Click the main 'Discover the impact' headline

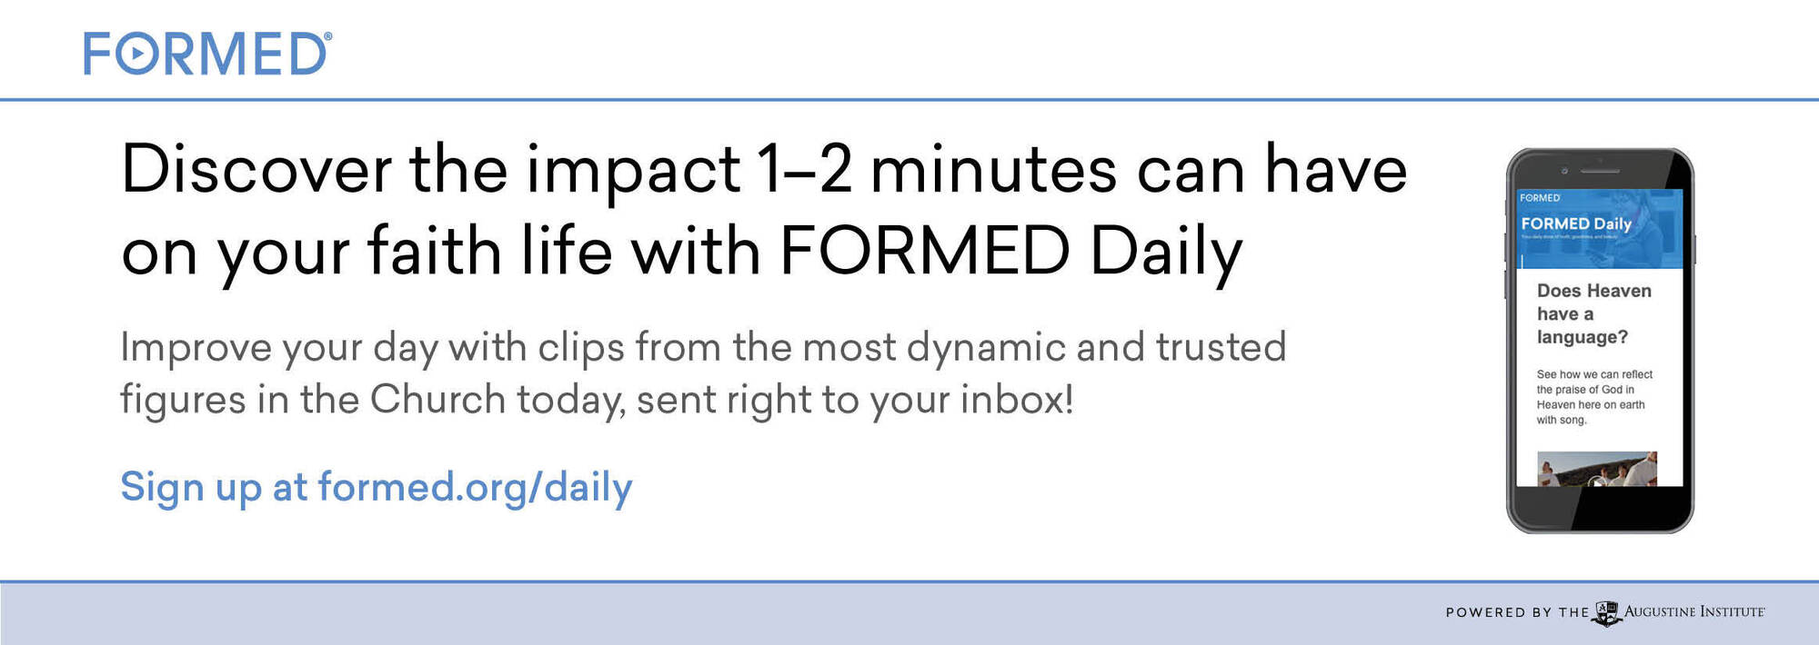pyautogui.click(x=762, y=210)
